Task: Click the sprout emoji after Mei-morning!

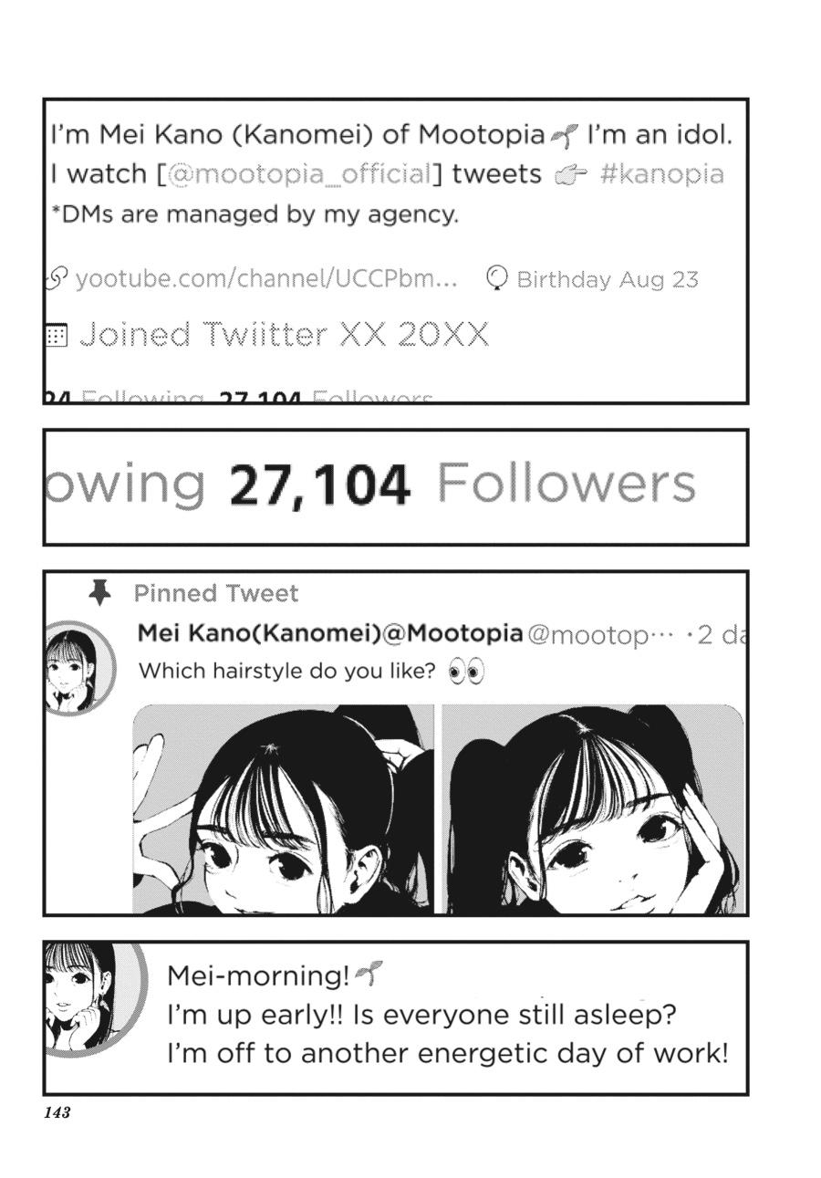Action: pyautogui.click(x=369, y=975)
